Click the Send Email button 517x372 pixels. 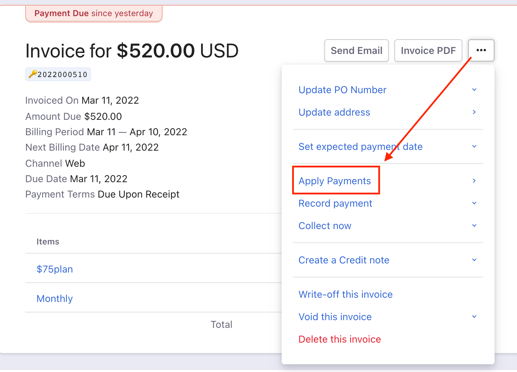357,50
